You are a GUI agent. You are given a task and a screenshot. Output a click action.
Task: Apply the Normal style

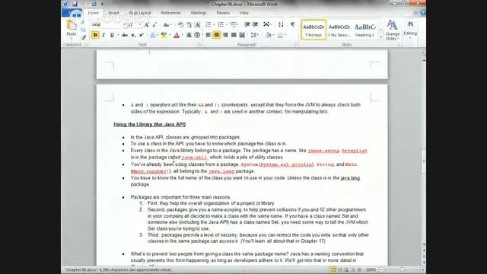coord(314,30)
